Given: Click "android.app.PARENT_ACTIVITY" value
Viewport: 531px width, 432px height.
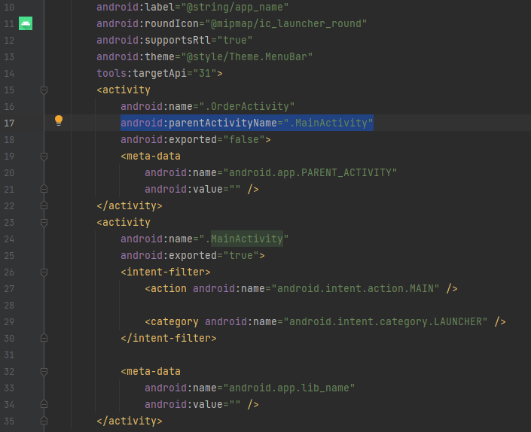Looking at the screenshot, I should tap(310, 172).
